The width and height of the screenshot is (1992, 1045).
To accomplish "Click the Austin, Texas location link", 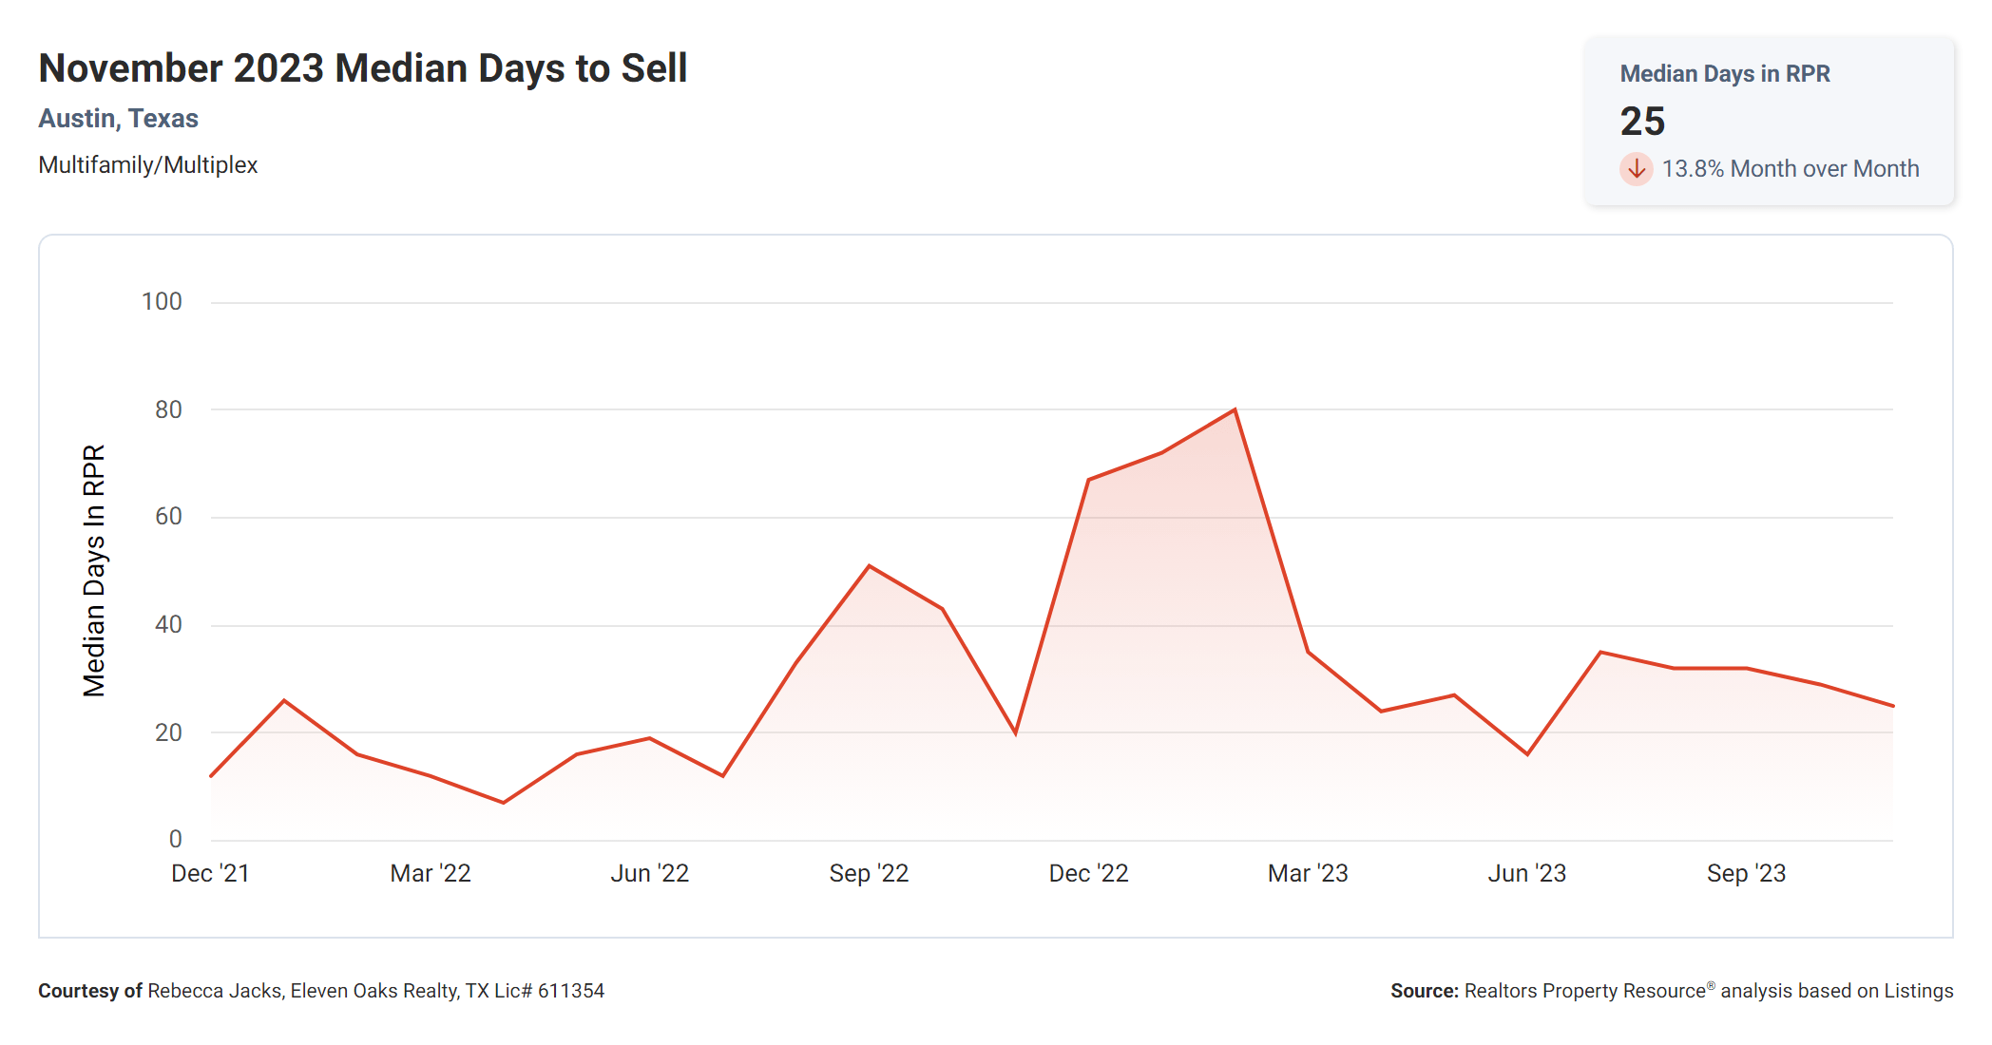I will 118,119.
